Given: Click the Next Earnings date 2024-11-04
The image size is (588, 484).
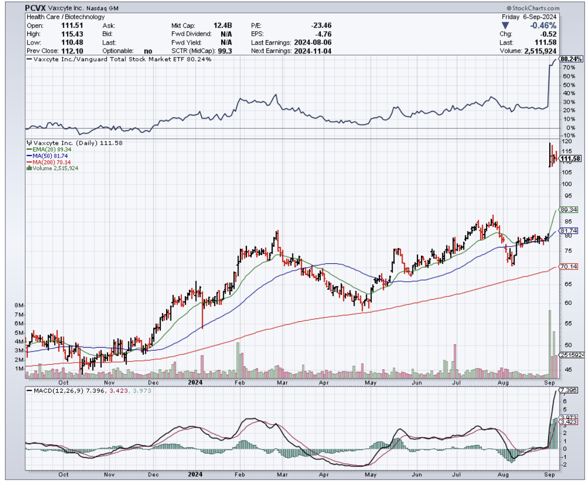Looking at the screenshot, I should pyautogui.click(x=313, y=51).
